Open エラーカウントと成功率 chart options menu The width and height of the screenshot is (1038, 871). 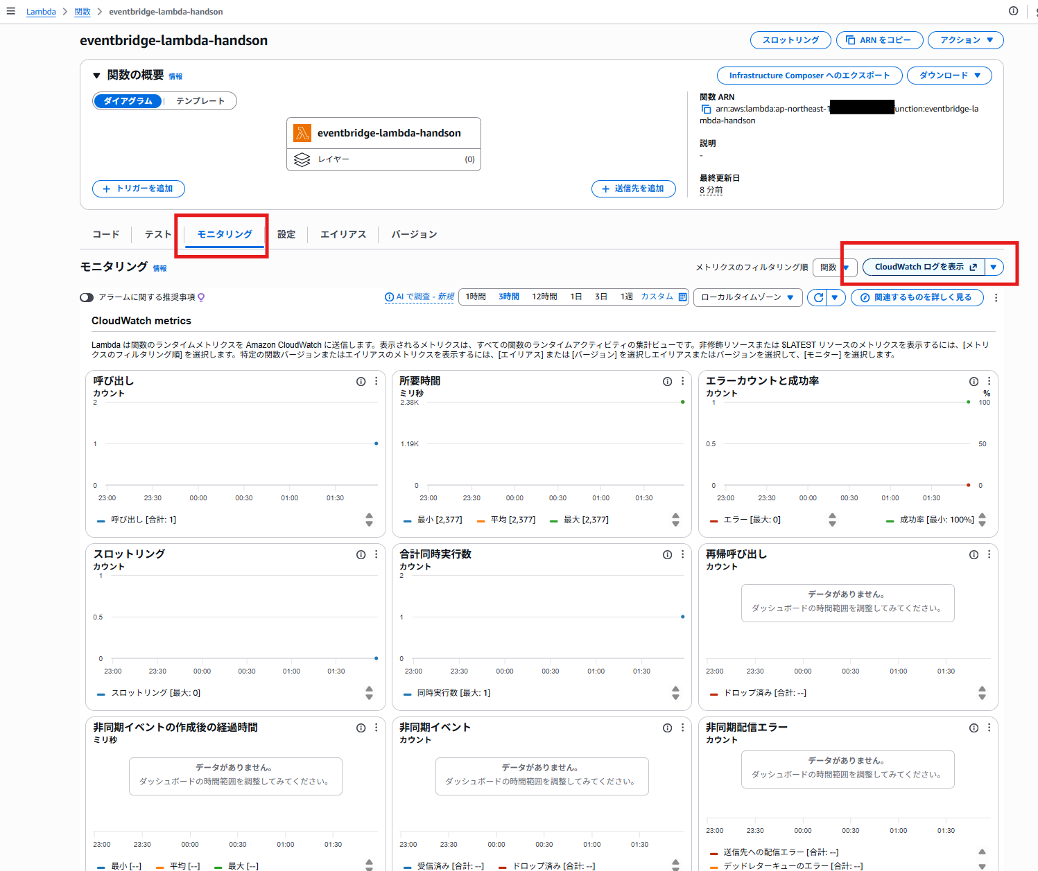989,382
